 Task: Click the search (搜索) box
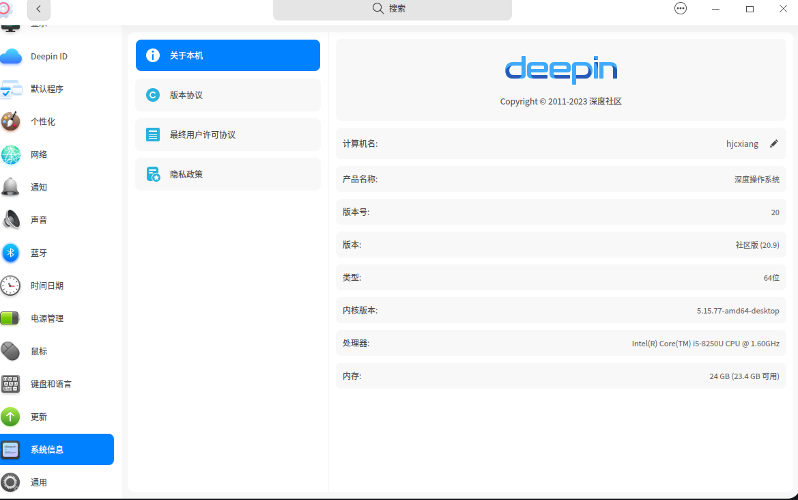pos(393,9)
